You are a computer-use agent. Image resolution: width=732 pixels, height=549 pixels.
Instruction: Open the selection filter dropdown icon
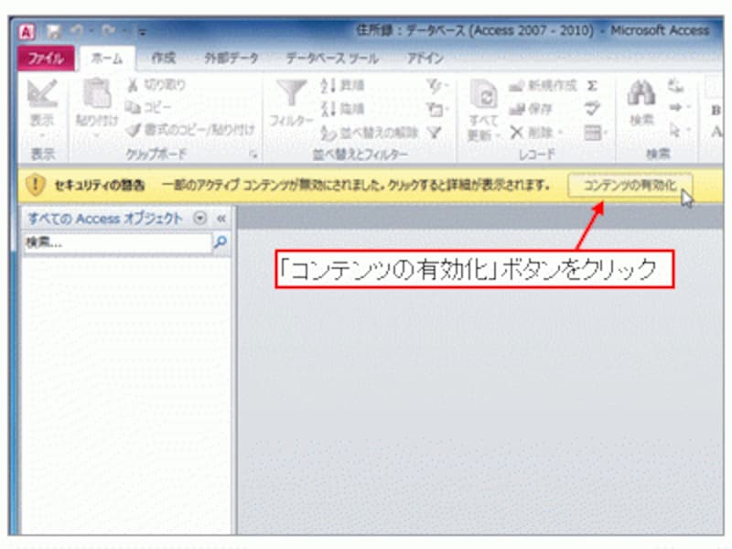(x=436, y=85)
